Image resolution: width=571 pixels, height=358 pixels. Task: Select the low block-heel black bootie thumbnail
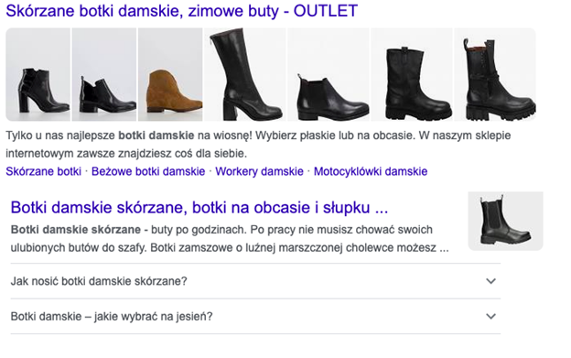click(104, 74)
